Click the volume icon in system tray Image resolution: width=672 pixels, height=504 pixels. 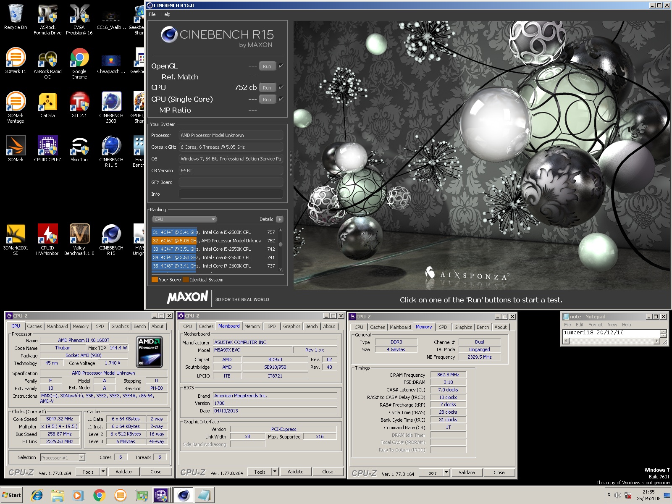(x=617, y=495)
